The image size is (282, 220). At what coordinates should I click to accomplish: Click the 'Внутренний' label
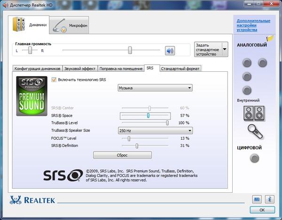248,100
